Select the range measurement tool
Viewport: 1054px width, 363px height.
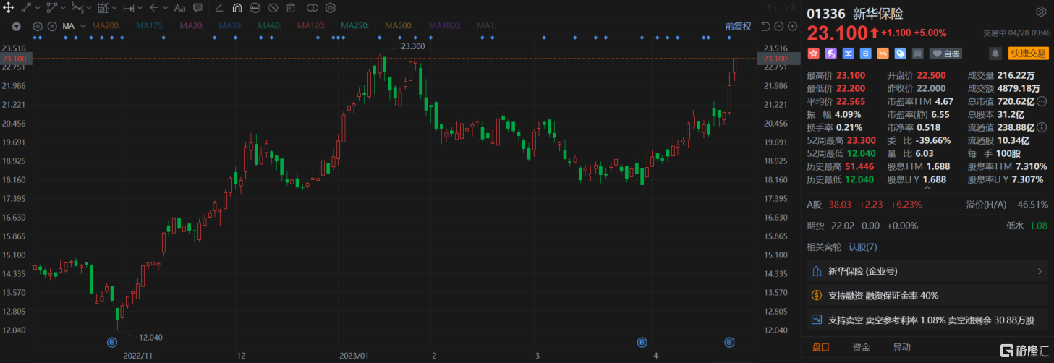(129, 8)
